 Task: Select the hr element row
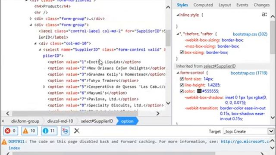(x=41, y=12)
